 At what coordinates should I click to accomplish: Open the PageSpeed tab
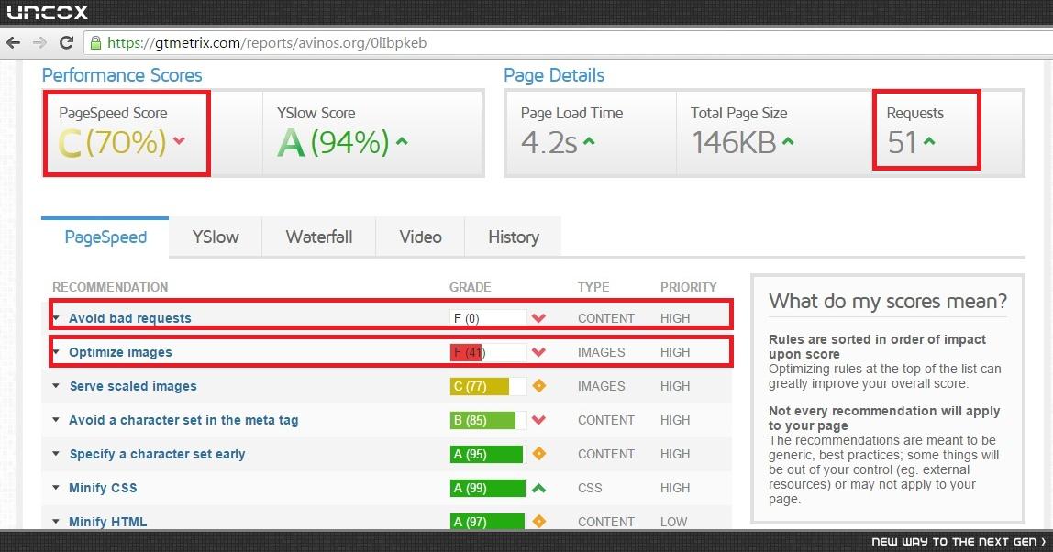coord(105,237)
